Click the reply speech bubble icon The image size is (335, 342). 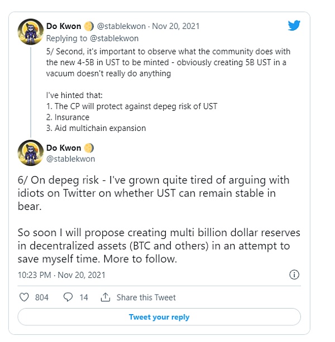pyautogui.click(x=68, y=297)
